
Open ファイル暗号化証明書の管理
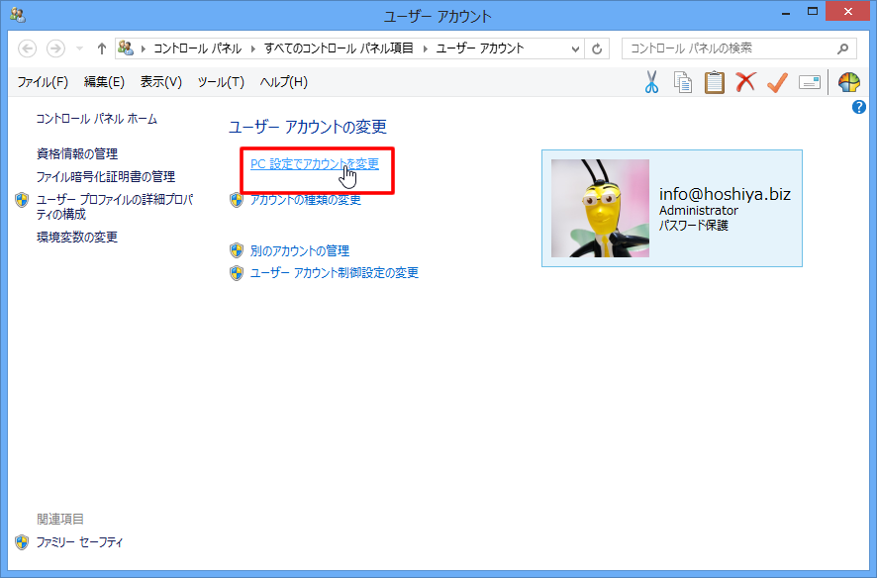point(106,176)
